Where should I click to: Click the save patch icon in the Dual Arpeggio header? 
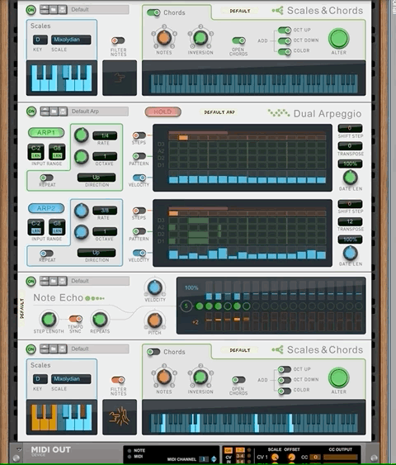(63, 112)
